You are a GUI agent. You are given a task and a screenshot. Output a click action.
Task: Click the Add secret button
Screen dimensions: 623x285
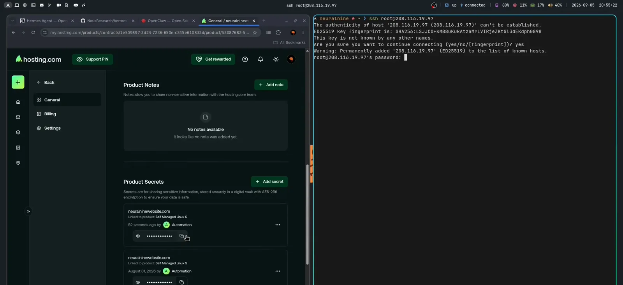tap(269, 182)
